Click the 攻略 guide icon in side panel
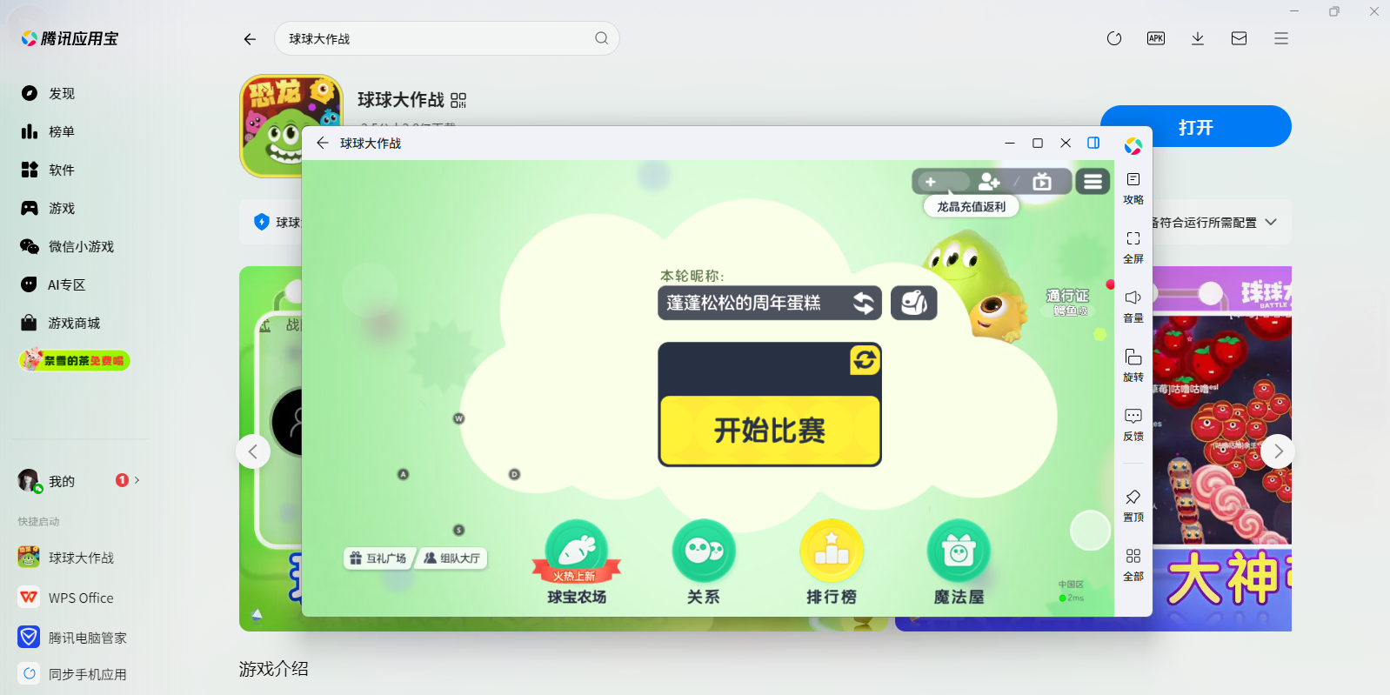Image resolution: width=1390 pixels, height=695 pixels. [1133, 180]
